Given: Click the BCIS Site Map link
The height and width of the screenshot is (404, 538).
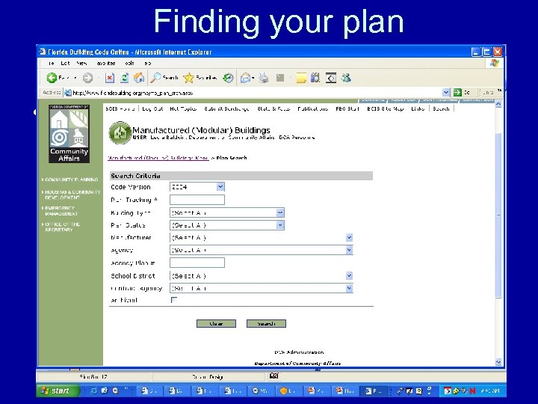Looking at the screenshot, I should coord(386,108).
